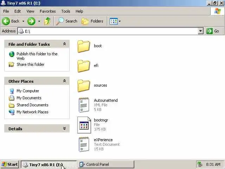Click the Publish folder to Web globe icon

pyautogui.click(x=12, y=54)
